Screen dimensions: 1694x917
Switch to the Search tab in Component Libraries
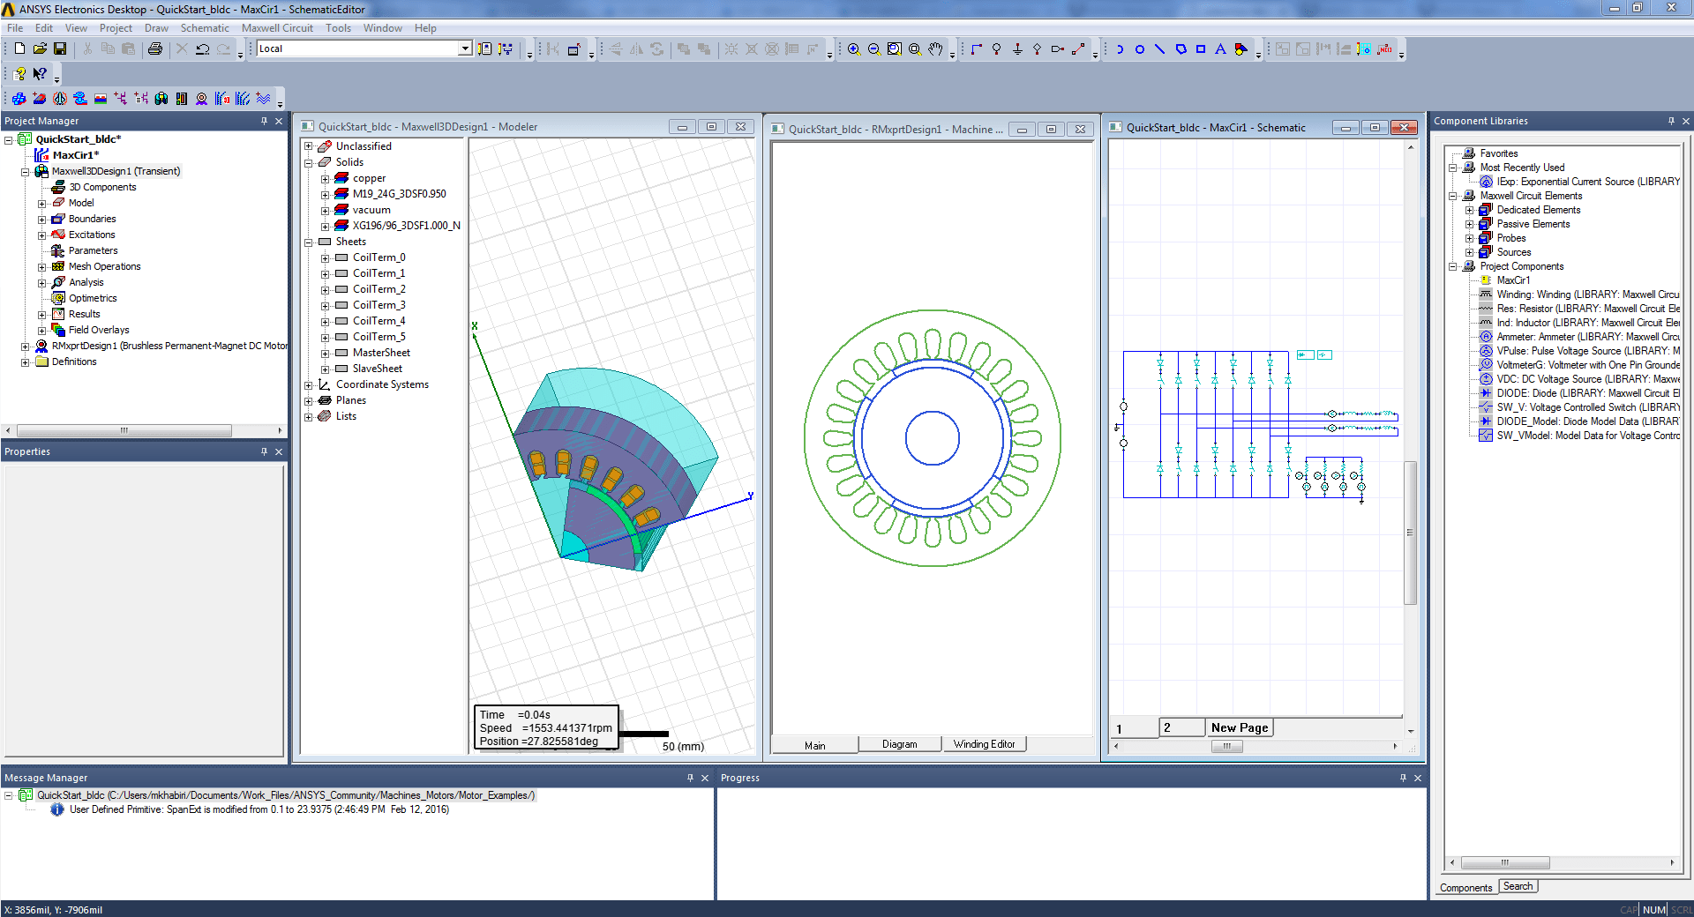(x=1518, y=886)
